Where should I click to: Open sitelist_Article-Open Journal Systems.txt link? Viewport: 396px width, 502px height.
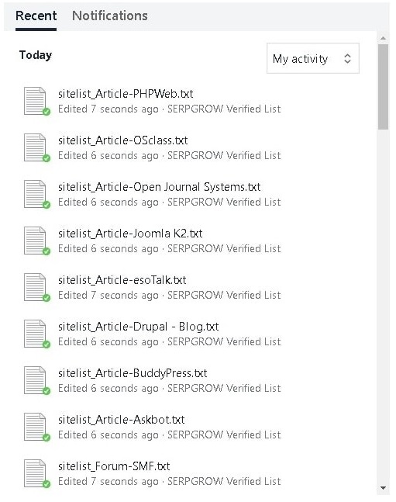point(160,187)
